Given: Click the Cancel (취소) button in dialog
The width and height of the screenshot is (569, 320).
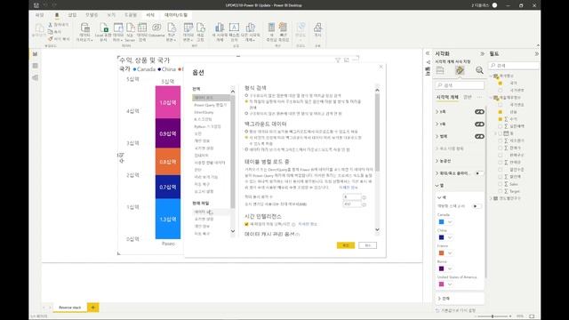Looking at the screenshot, I should [367, 245].
